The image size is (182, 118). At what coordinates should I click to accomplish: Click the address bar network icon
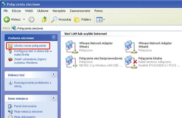coord(14,28)
